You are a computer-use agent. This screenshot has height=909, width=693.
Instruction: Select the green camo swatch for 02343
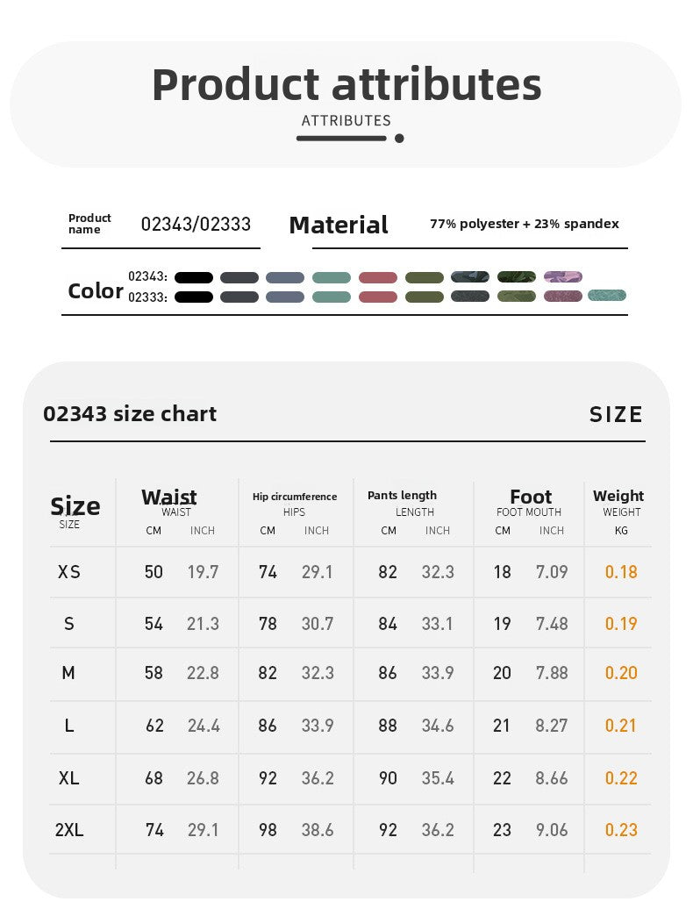(517, 276)
